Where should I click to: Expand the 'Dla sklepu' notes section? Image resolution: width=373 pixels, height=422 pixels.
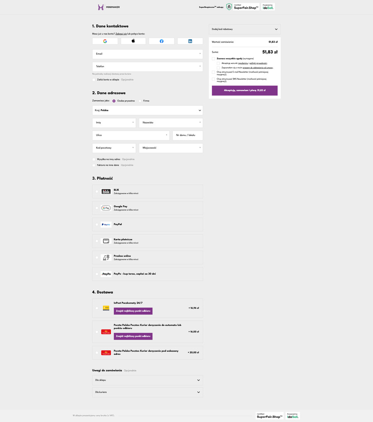(x=148, y=380)
